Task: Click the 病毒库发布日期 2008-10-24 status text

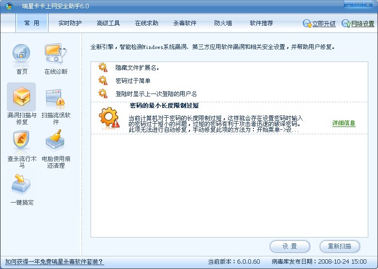Action: tap(319, 262)
